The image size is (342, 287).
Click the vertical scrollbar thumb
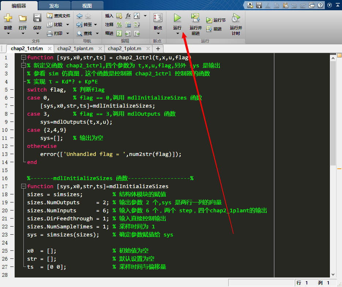tap(333, 113)
